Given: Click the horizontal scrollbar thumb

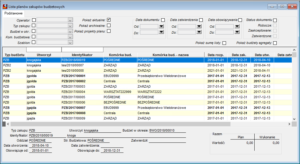Looking at the screenshot, I should click(x=121, y=124).
